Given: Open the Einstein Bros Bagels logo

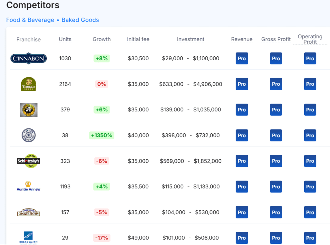Looking at the screenshot, I should [x=28, y=110].
